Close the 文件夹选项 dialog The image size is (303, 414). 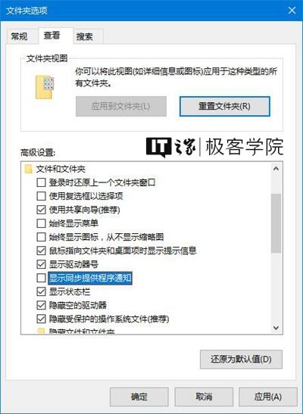coord(292,11)
